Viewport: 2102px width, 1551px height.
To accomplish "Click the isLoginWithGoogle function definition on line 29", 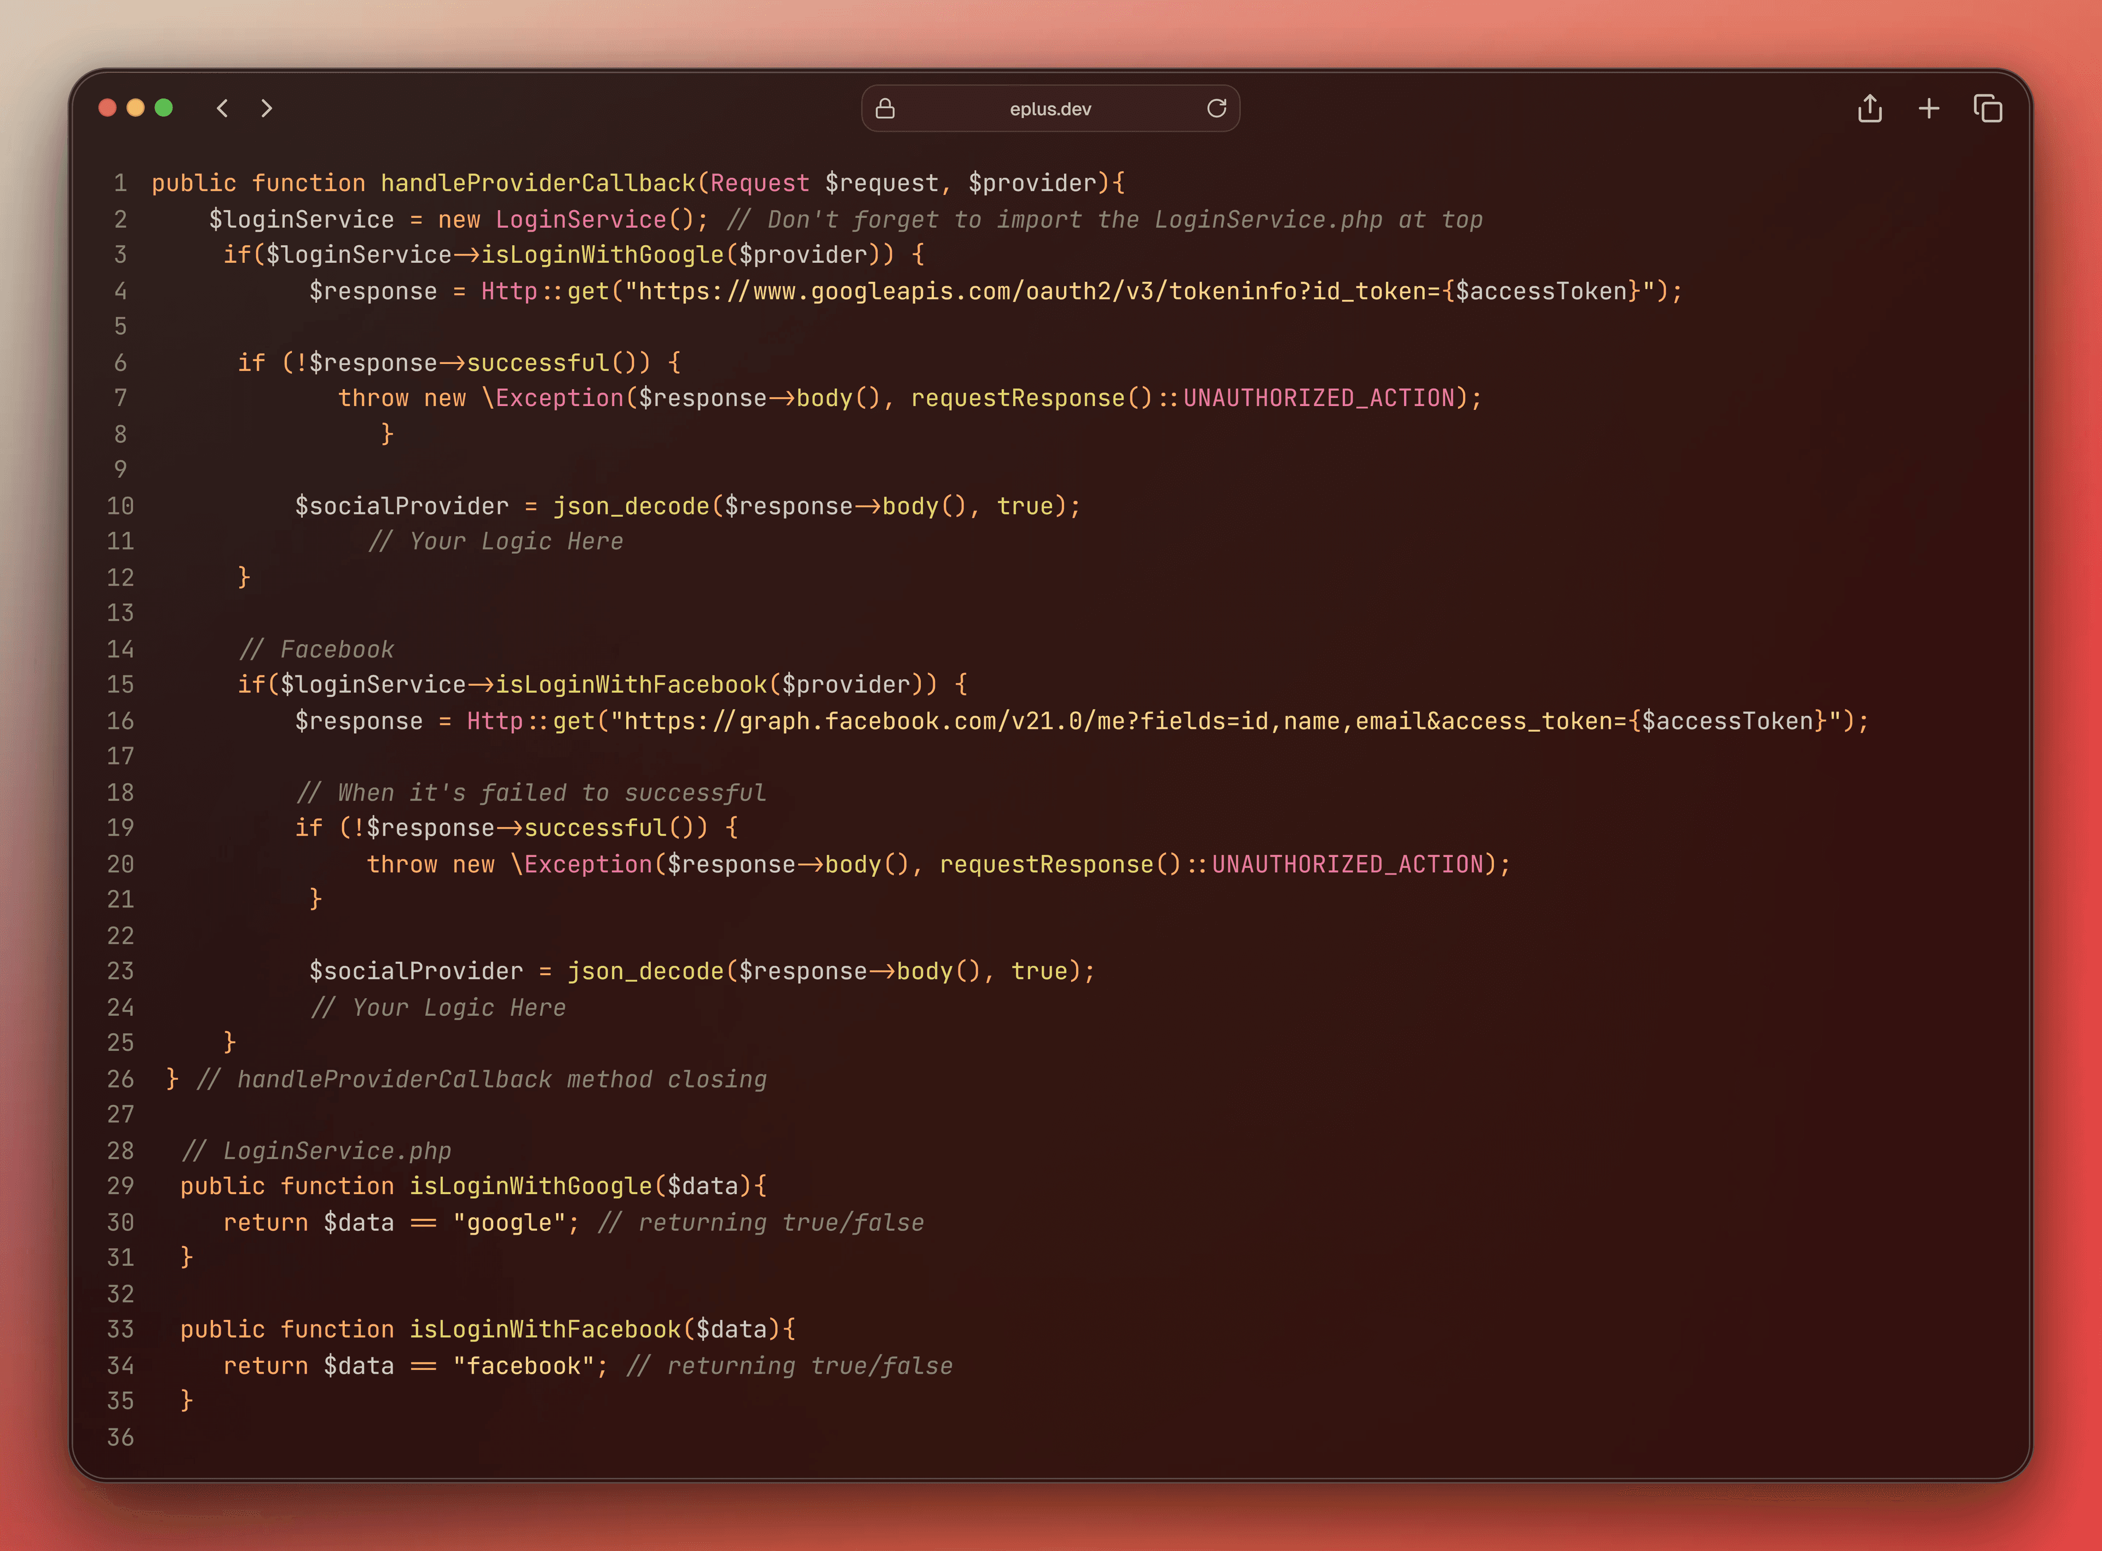I will coord(530,1186).
